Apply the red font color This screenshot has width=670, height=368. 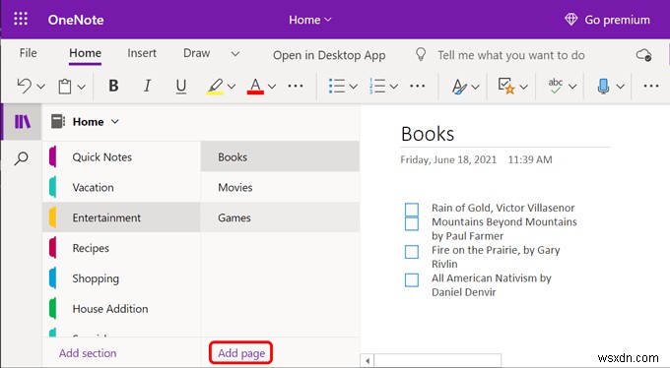click(255, 87)
